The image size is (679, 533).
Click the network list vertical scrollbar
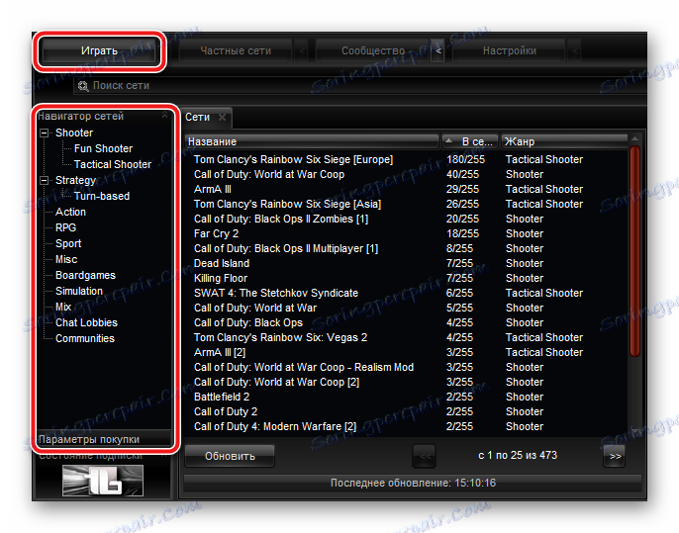point(634,251)
